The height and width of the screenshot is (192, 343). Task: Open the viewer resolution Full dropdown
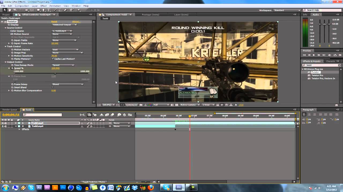pos(161,105)
